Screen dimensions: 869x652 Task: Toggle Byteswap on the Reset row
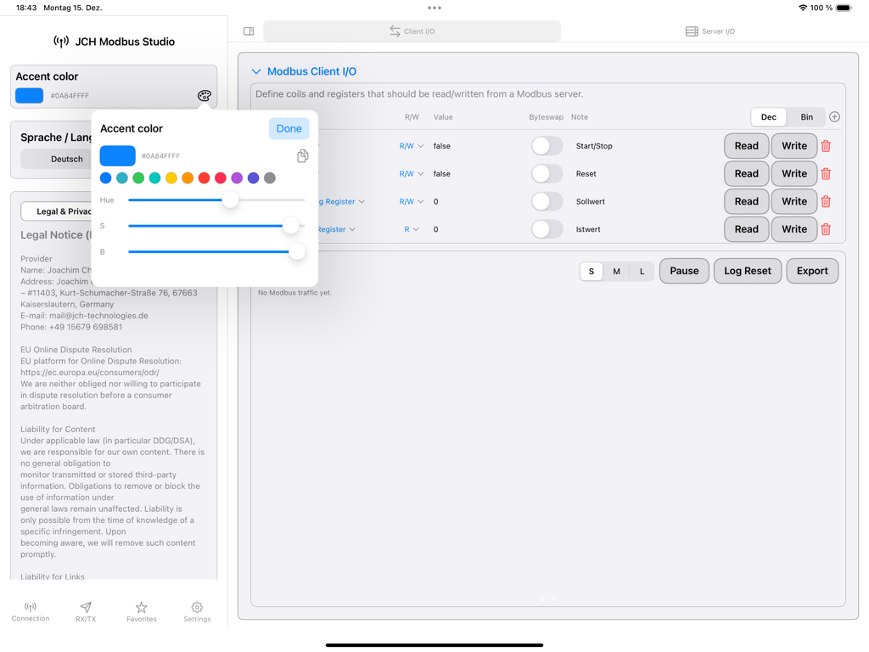(x=547, y=173)
